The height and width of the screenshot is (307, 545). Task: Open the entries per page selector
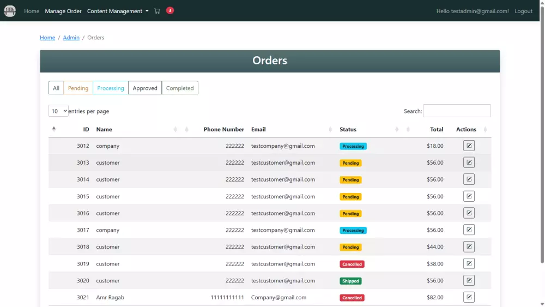point(58,111)
